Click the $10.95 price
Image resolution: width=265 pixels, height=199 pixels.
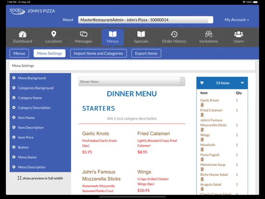(x=144, y=190)
